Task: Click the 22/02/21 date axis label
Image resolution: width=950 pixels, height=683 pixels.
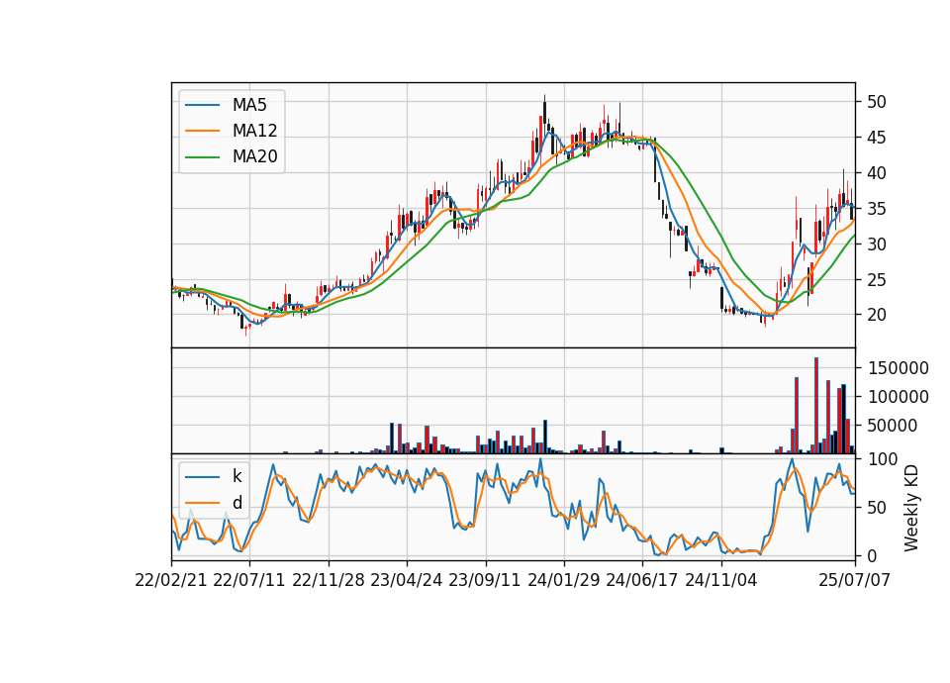Action: point(171,580)
